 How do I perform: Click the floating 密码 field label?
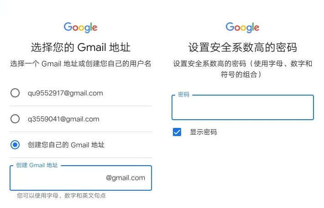183,94
